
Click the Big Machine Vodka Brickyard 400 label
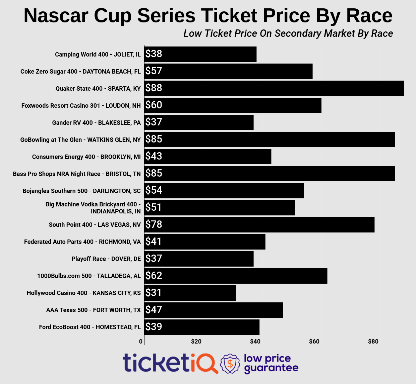(x=93, y=208)
